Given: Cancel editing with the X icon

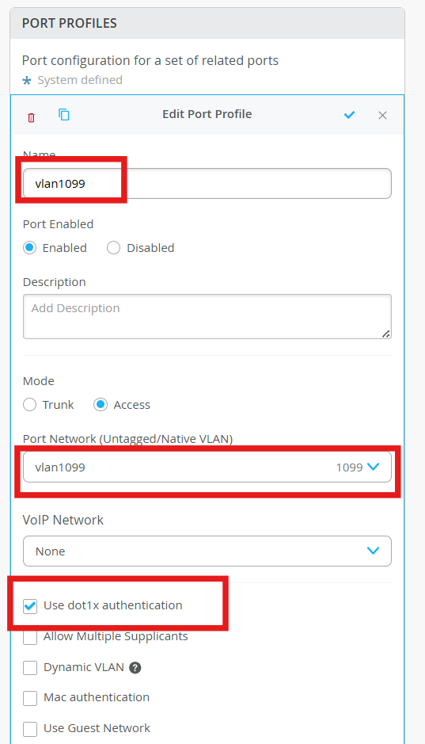Looking at the screenshot, I should [x=383, y=116].
